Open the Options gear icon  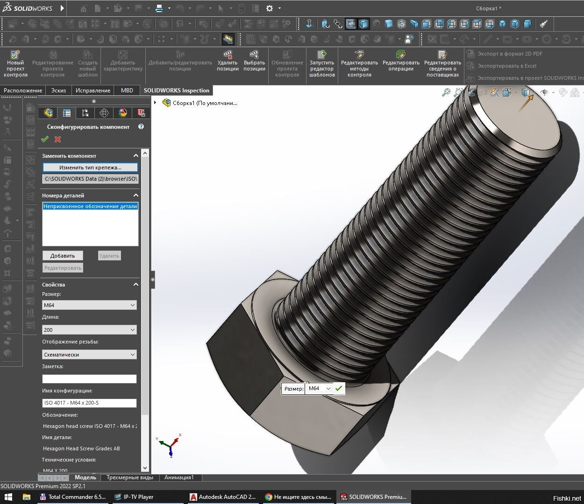[x=270, y=8]
